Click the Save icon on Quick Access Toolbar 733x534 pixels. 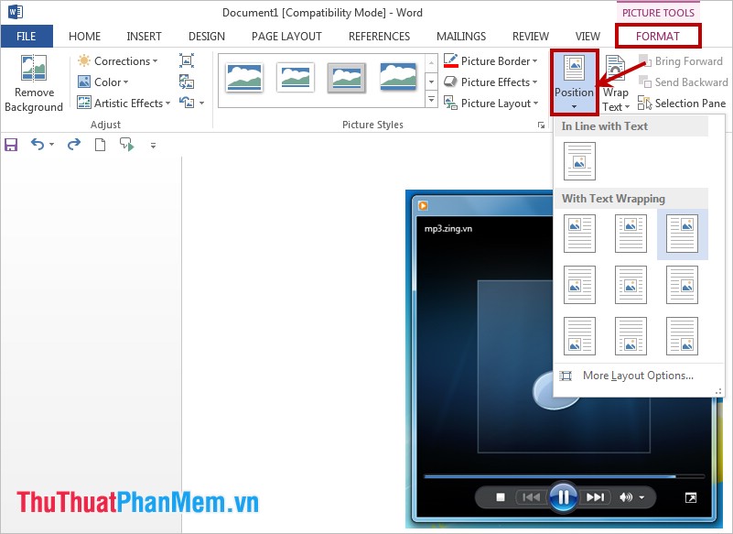coord(10,145)
